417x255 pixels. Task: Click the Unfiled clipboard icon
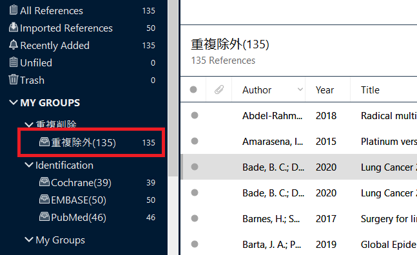point(14,62)
